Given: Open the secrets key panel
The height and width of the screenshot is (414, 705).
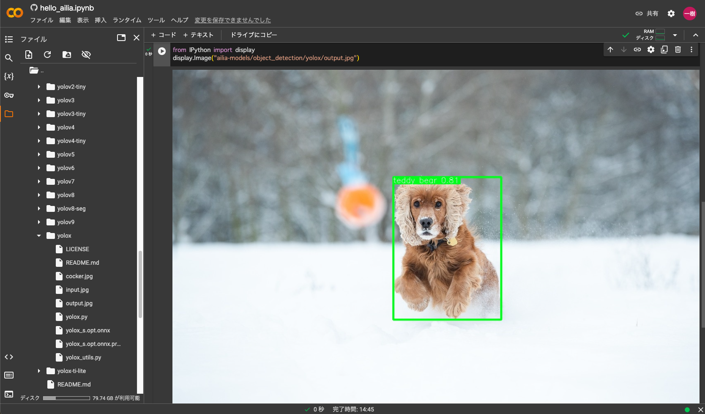Looking at the screenshot, I should [9, 95].
